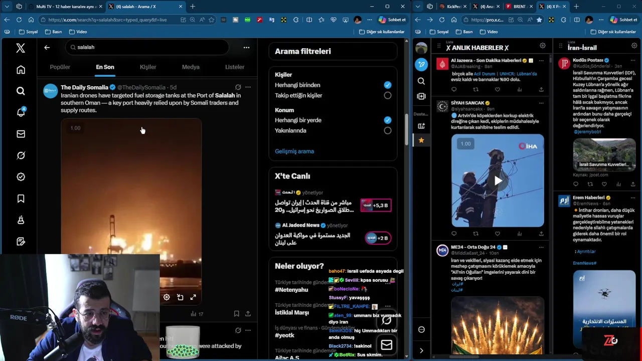Share the Al Jazeera post
Viewport: 642px width, 361px height.
pos(541,90)
